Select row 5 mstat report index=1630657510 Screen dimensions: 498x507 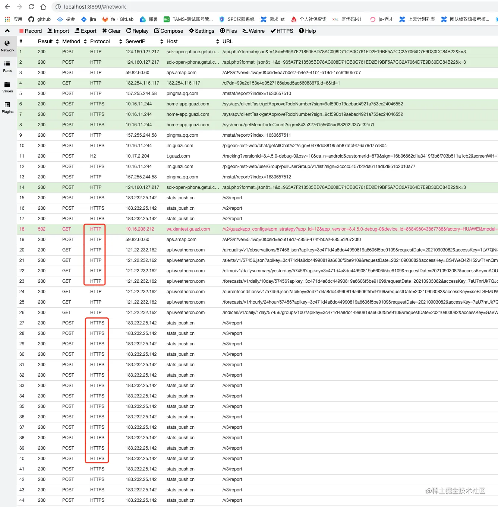[x=257, y=94]
